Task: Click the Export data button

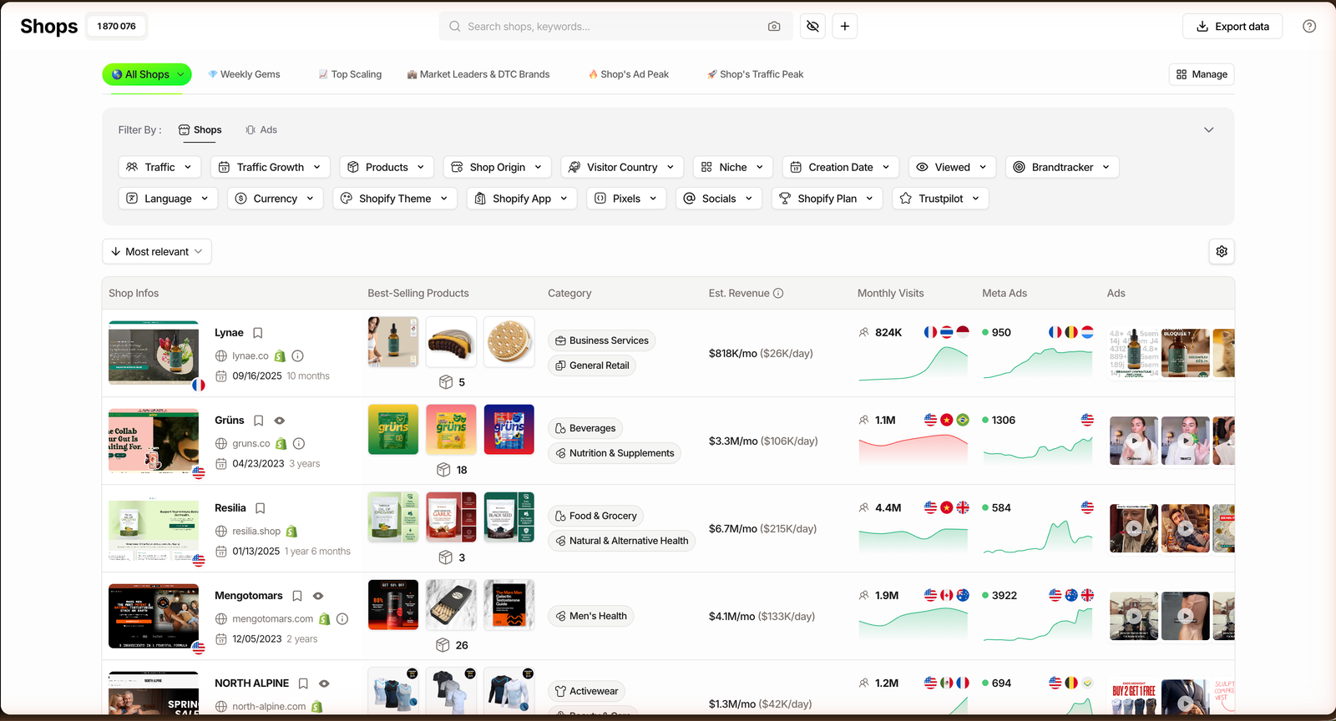Action: [x=1232, y=27]
